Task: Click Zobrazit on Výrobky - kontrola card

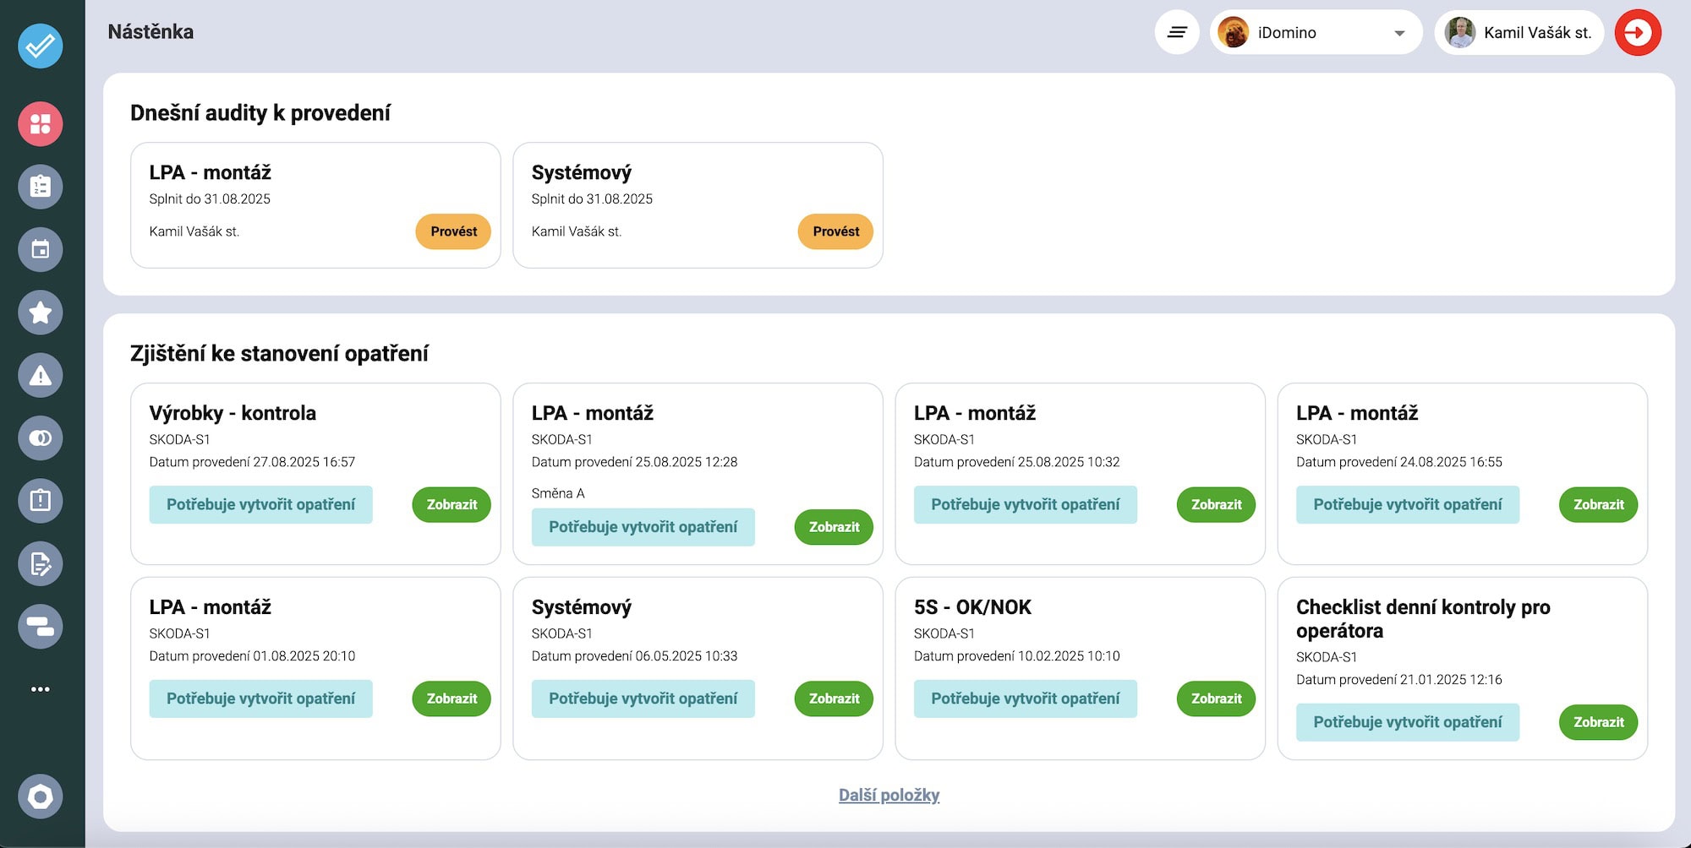Action: [x=451, y=505]
